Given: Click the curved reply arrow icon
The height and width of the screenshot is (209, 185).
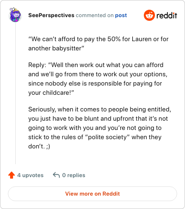Looking at the screenshot, I should (56, 175).
